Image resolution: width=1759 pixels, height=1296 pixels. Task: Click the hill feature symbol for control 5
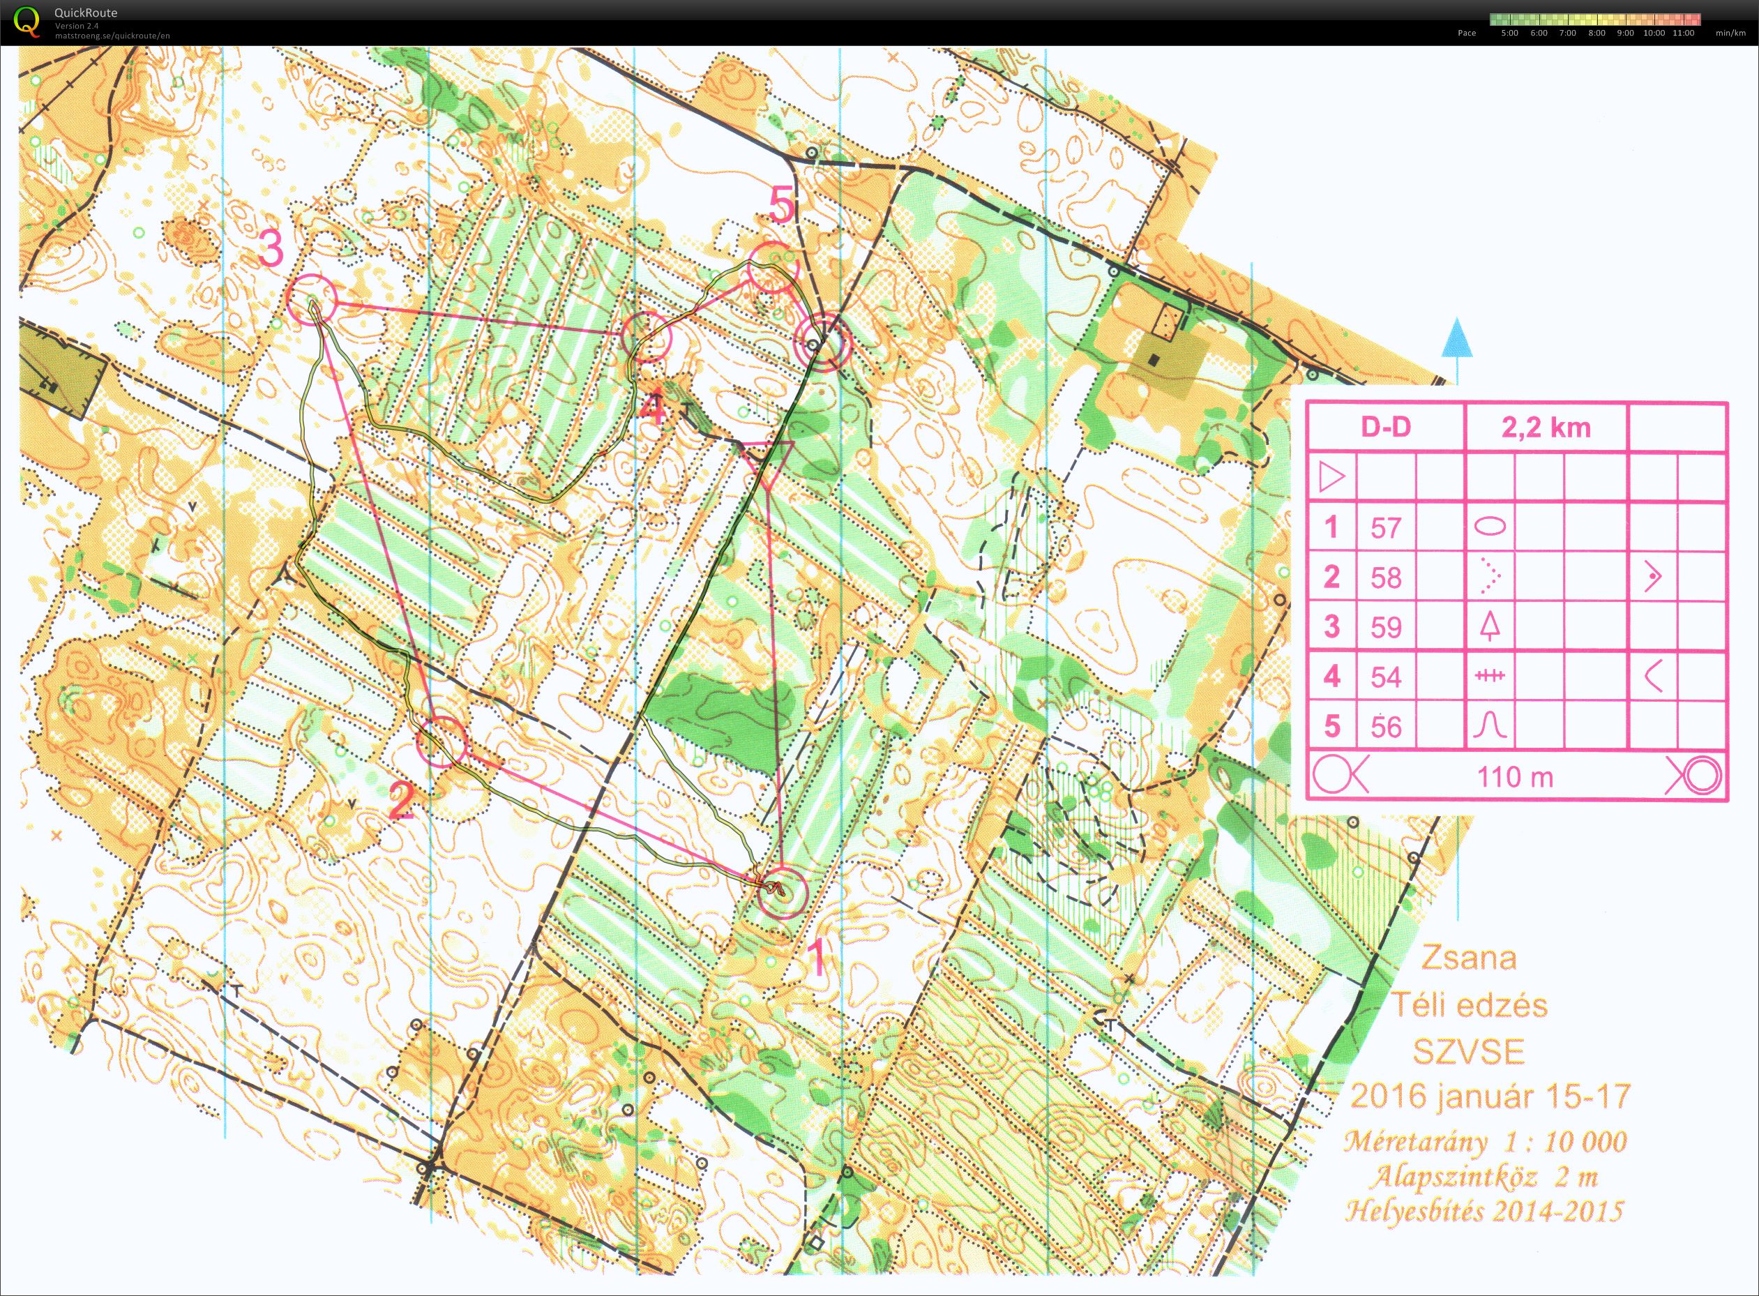coord(1490,725)
